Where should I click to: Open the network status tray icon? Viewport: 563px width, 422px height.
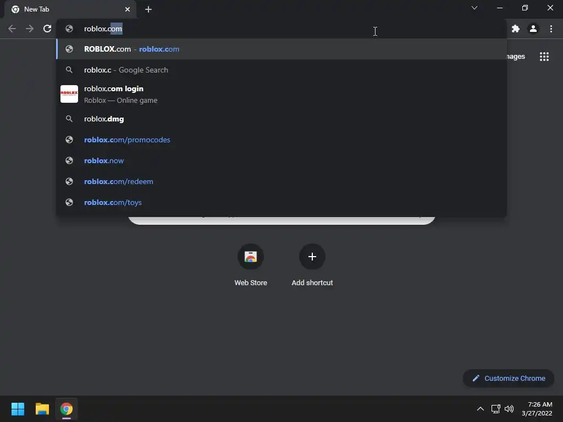[x=496, y=409]
